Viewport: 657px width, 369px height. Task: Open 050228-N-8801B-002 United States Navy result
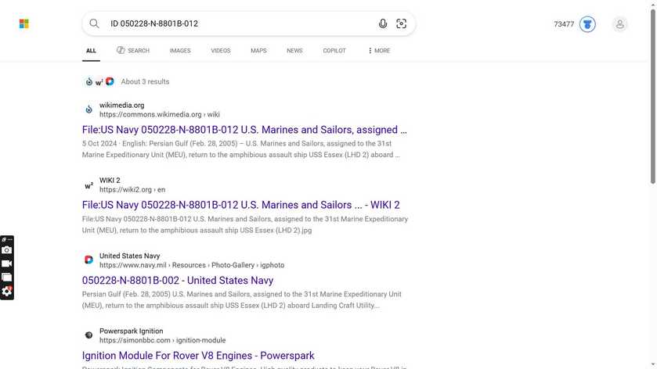click(178, 280)
